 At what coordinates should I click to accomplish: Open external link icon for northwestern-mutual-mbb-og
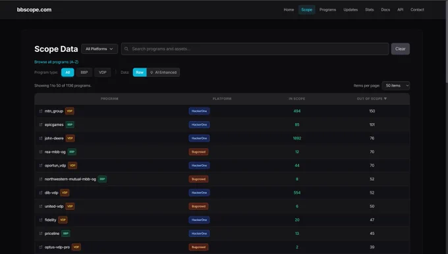(x=41, y=179)
